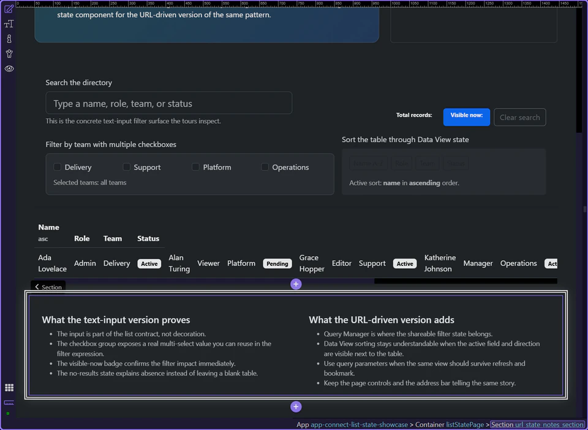Select listStatePage container in breadcrumb

click(465, 424)
